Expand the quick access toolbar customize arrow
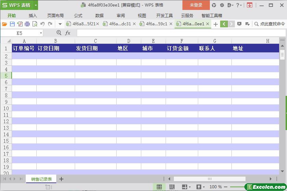This screenshot has width=287, height=191. [x=60, y=24]
